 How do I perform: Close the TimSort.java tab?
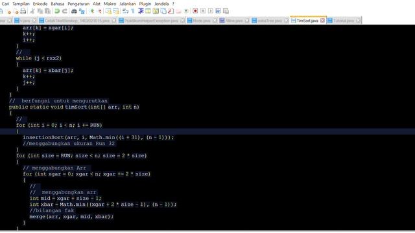point(322,20)
